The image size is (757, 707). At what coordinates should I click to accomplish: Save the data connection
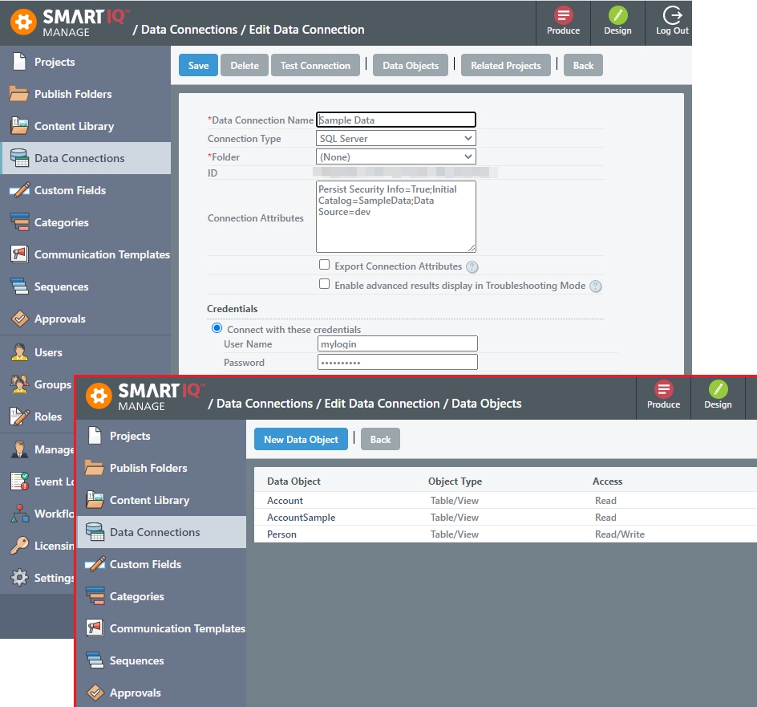(x=198, y=65)
